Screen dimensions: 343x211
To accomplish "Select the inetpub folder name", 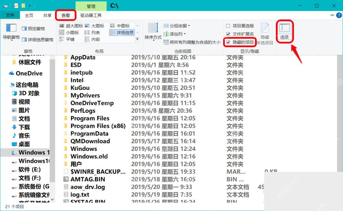I will (81, 73).
